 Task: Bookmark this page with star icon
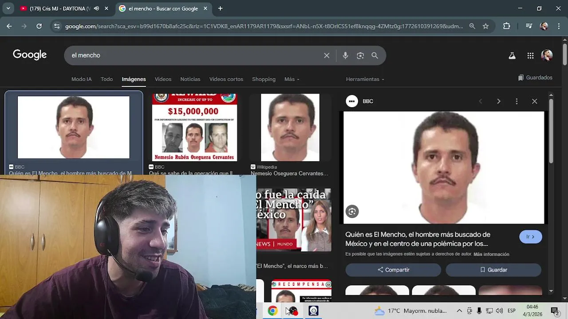[x=485, y=26]
